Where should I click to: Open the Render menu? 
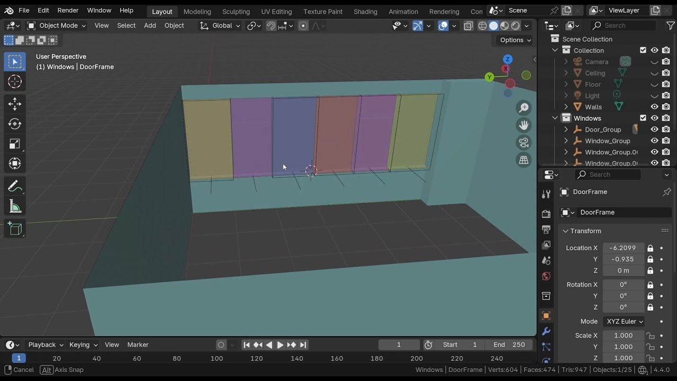click(x=68, y=10)
